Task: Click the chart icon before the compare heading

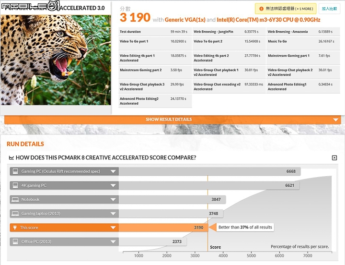Action: (11, 157)
